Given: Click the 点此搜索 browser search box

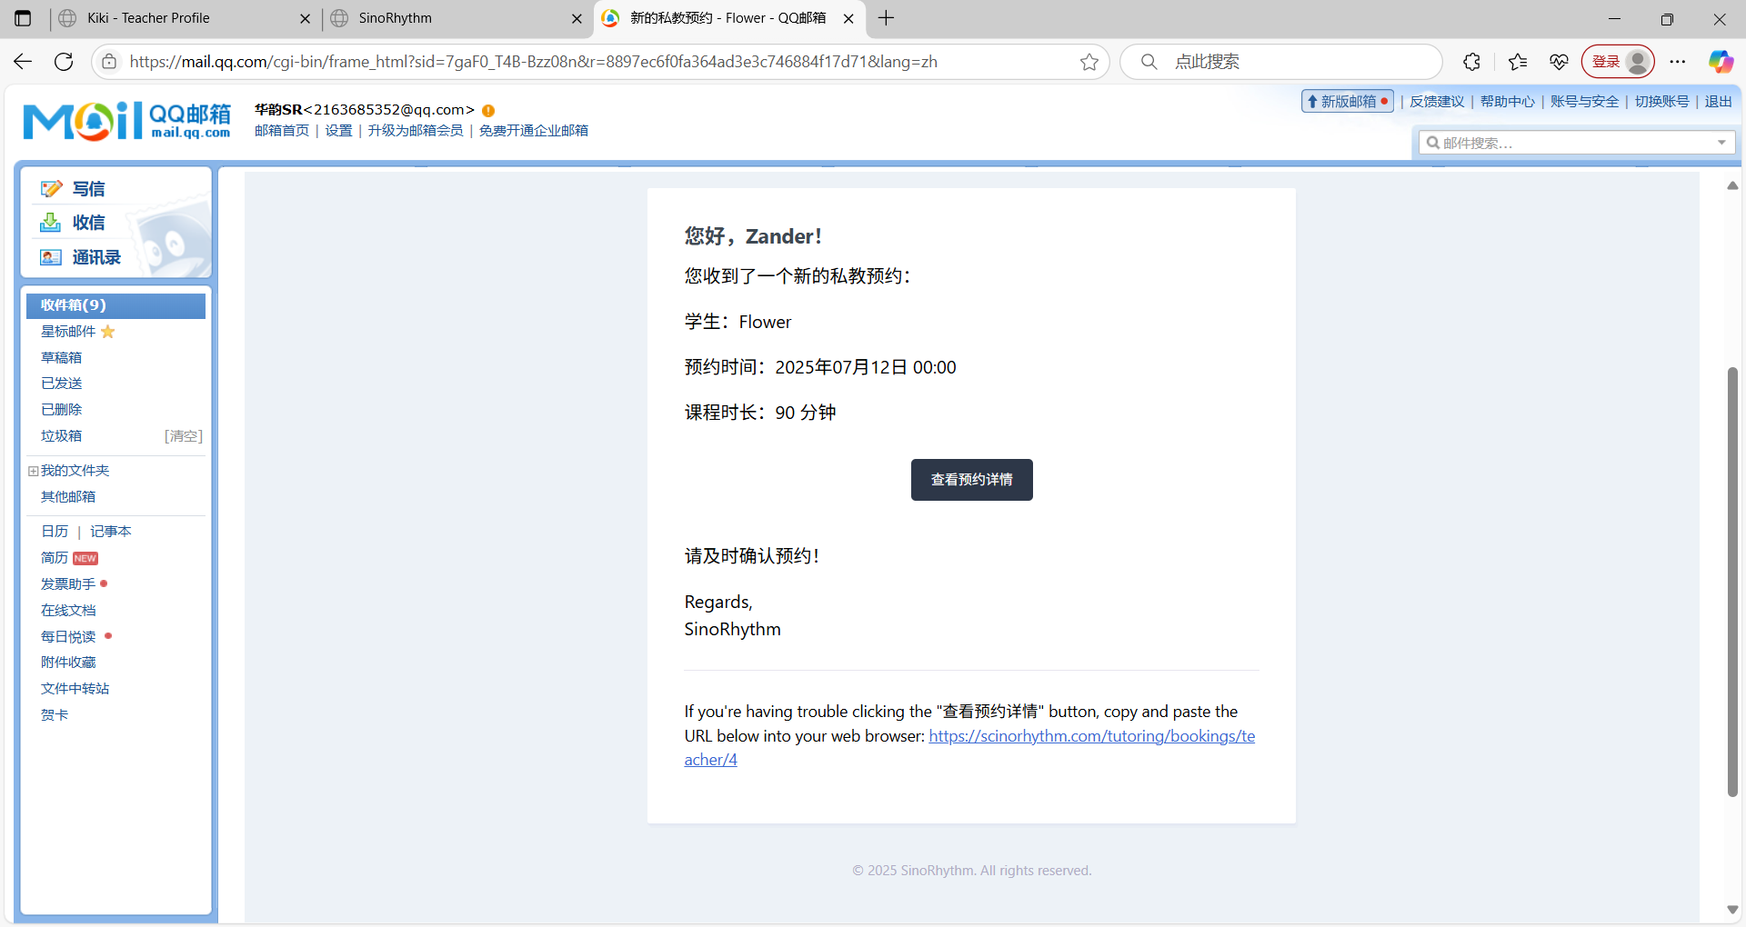Looking at the screenshot, I should (x=1280, y=62).
